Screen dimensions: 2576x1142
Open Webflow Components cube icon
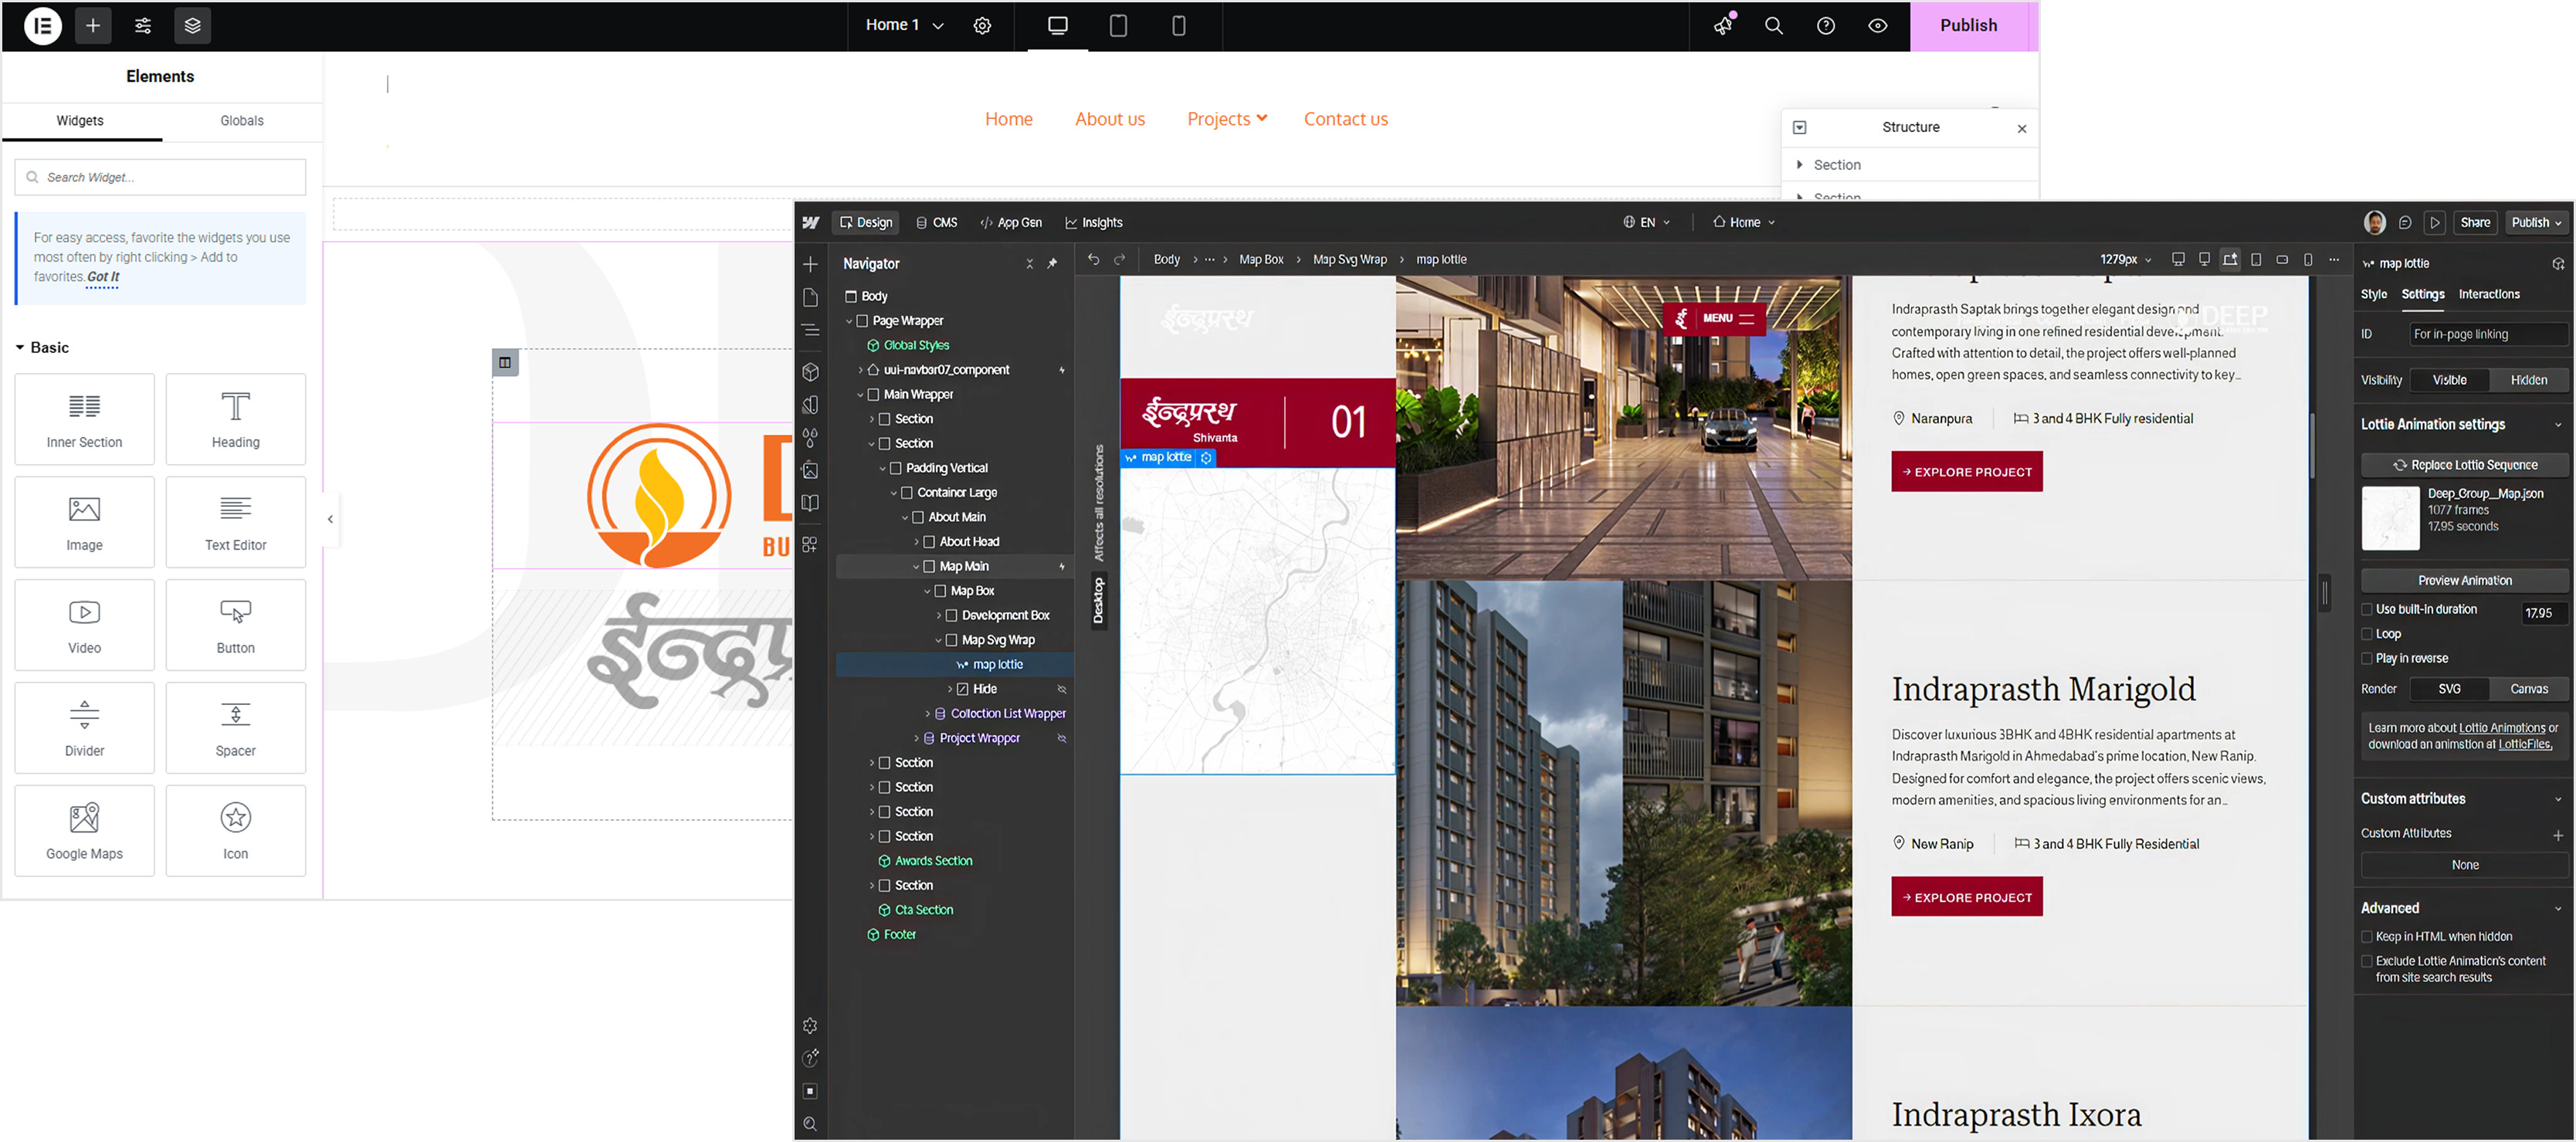click(811, 372)
